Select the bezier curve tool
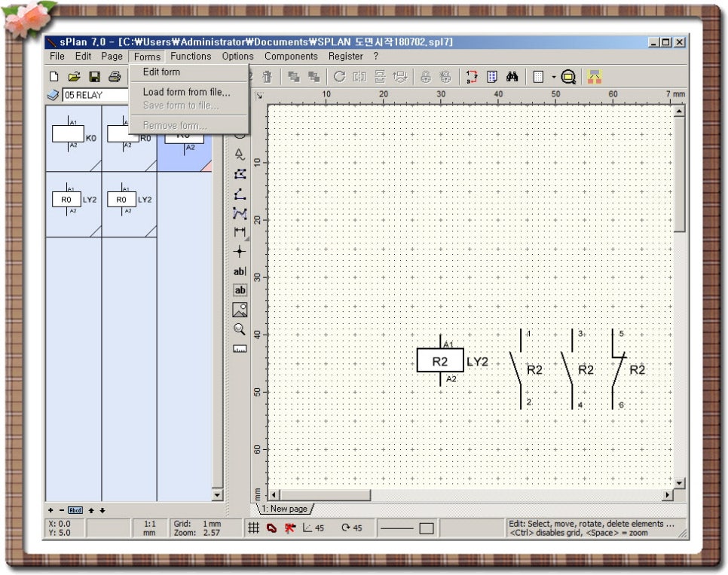The width and height of the screenshot is (728, 575). 240,213
